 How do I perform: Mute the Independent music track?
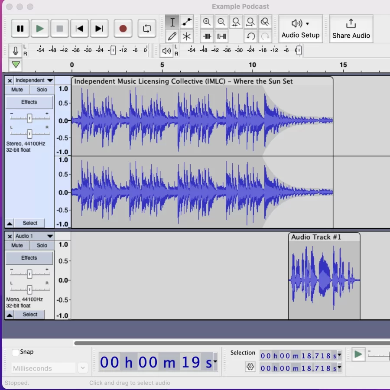point(17,90)
